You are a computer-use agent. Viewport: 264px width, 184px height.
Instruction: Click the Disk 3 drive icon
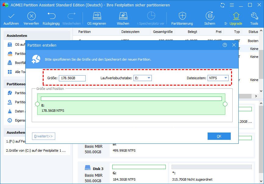point(87,168)
